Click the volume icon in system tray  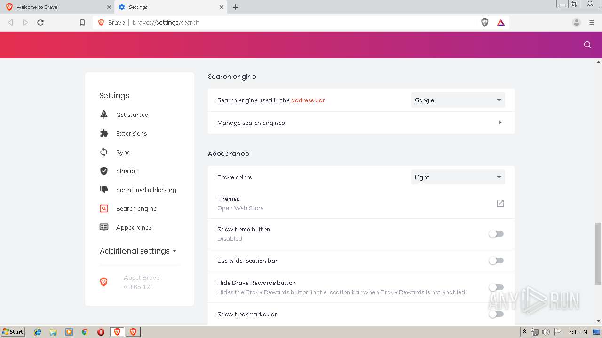[546, 332]
